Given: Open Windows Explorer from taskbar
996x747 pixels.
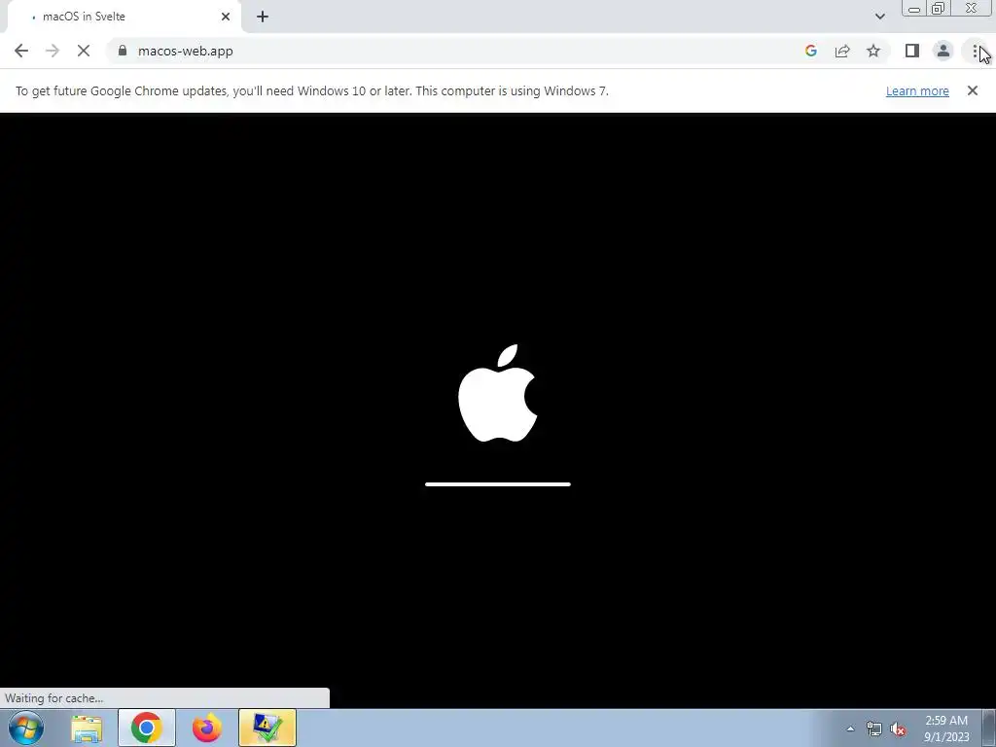Looking at the screenshot, I should pos(87,728).
